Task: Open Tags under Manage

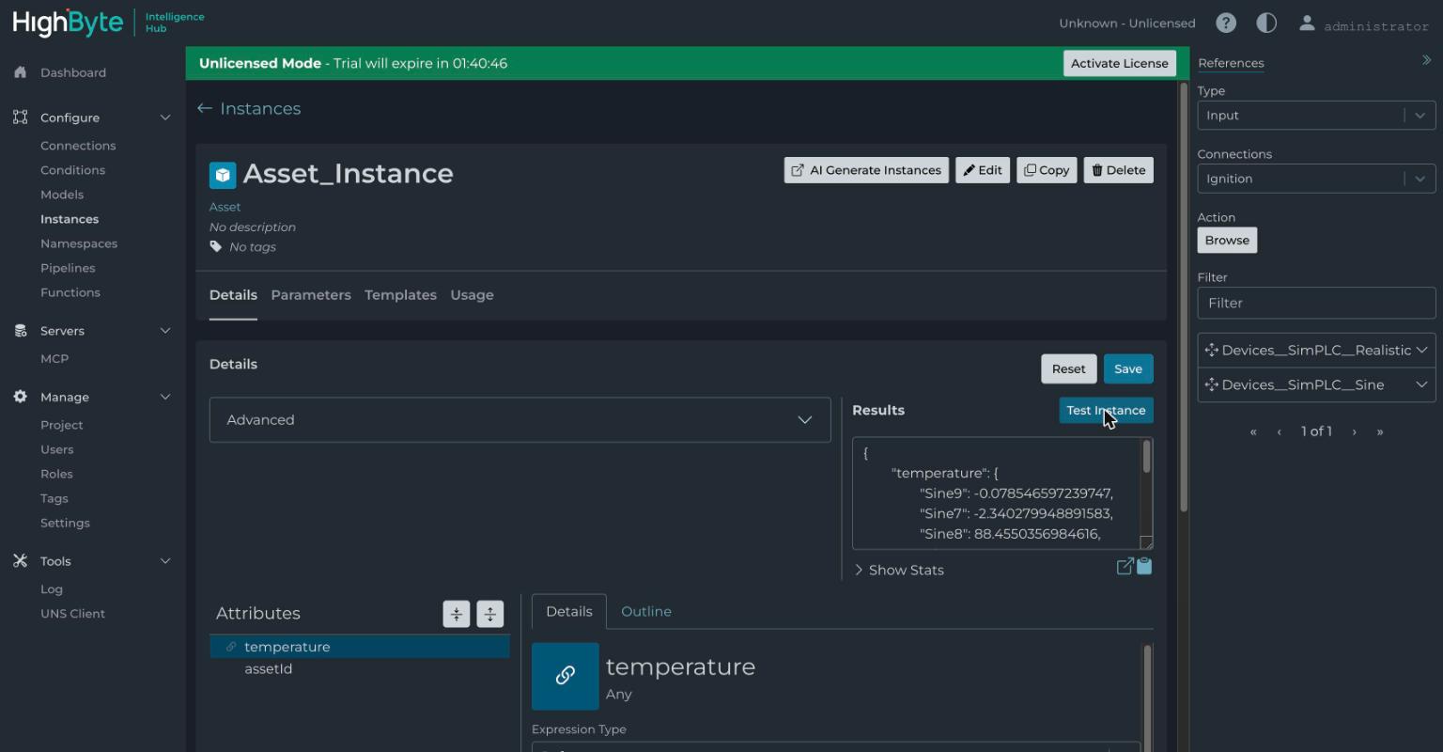Action: [54, 498]
